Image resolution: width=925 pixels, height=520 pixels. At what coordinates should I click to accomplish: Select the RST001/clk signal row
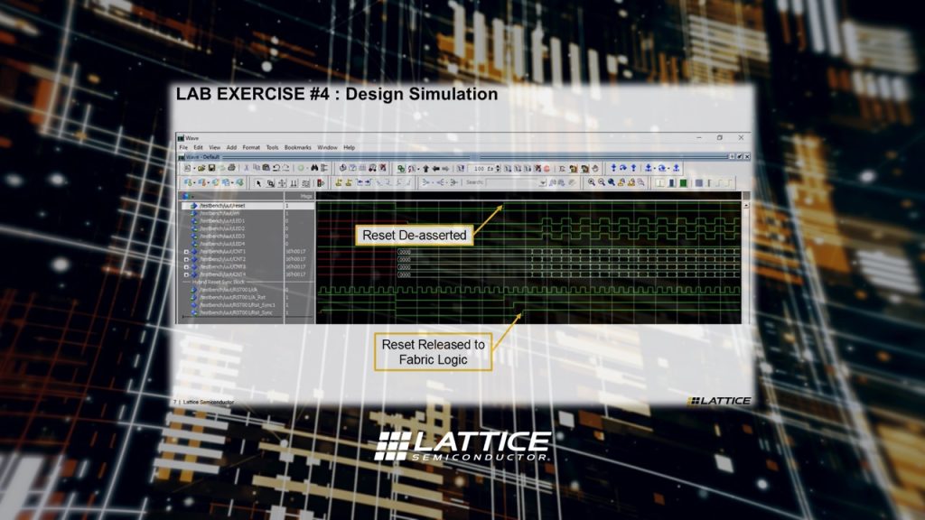coord(229,290)
